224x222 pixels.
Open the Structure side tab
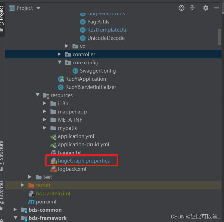point(2,152)
